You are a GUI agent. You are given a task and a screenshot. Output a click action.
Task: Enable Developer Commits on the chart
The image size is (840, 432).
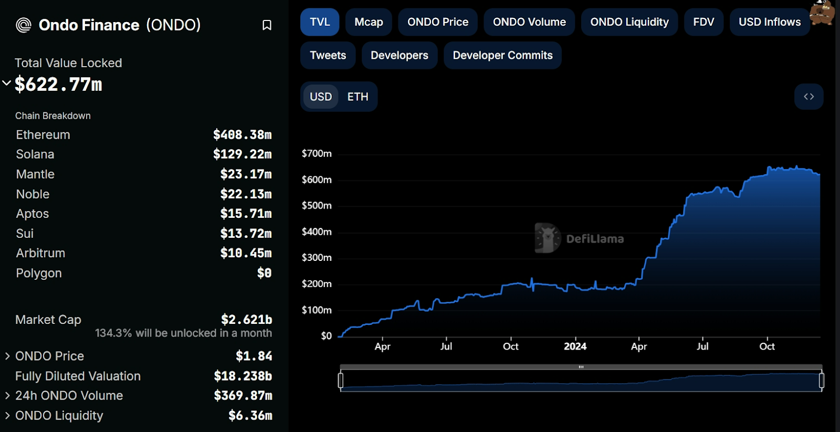(x=502, y=55)
